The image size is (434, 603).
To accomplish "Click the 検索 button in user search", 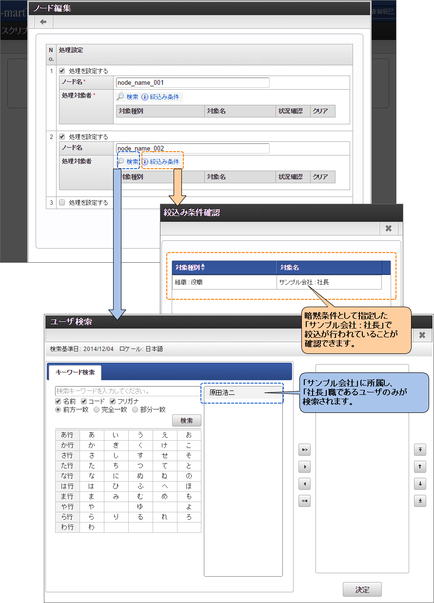I will [x=187, y=421].
